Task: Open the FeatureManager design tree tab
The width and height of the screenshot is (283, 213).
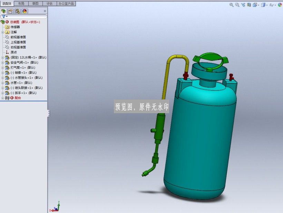Action: pos(3,11)
